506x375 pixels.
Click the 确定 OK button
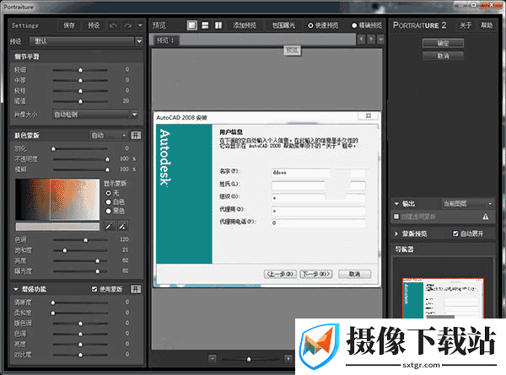click(443, 43)
